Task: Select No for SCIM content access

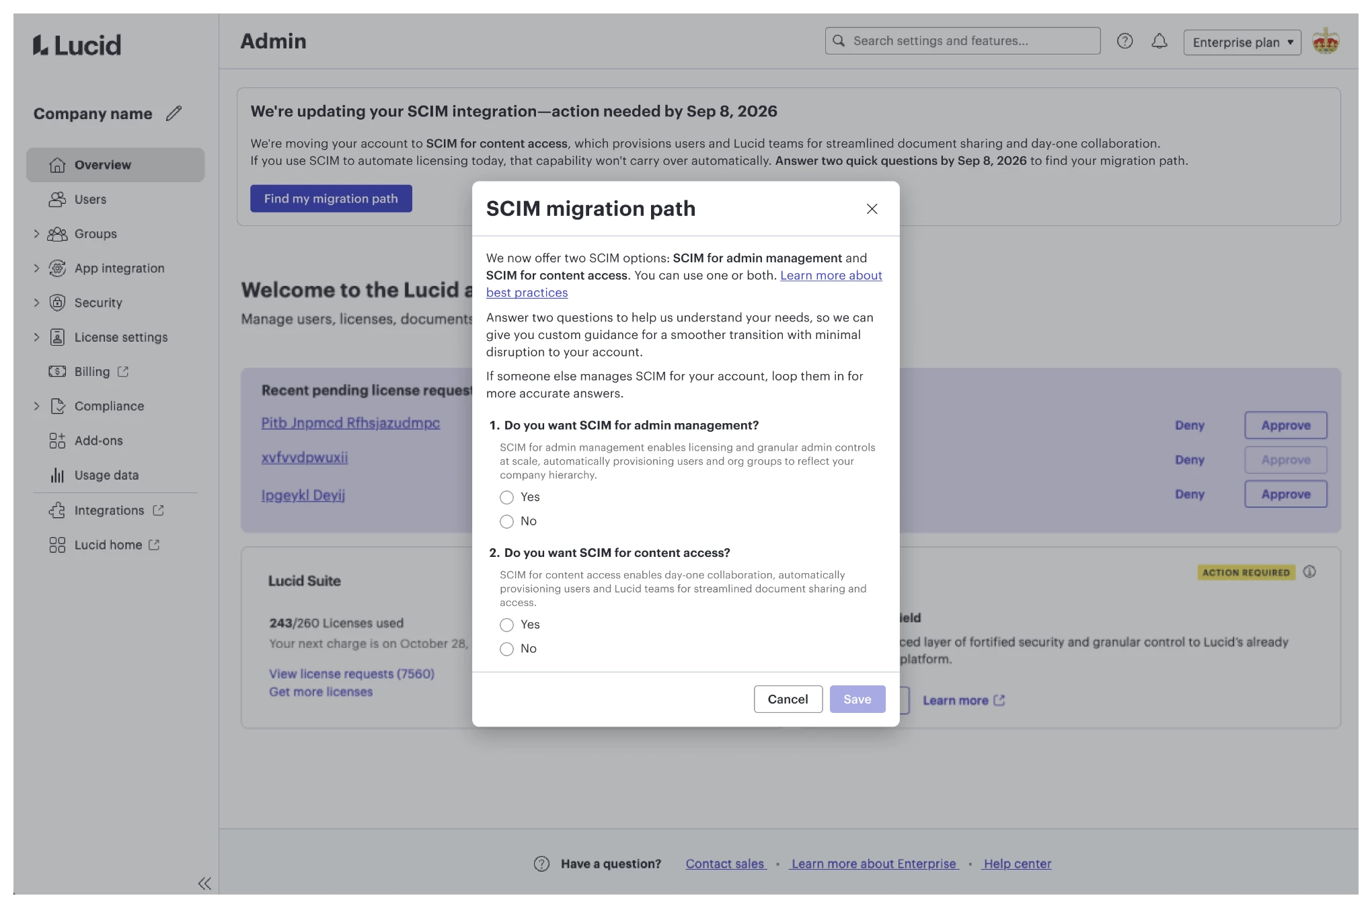Action: coord(507,649)
